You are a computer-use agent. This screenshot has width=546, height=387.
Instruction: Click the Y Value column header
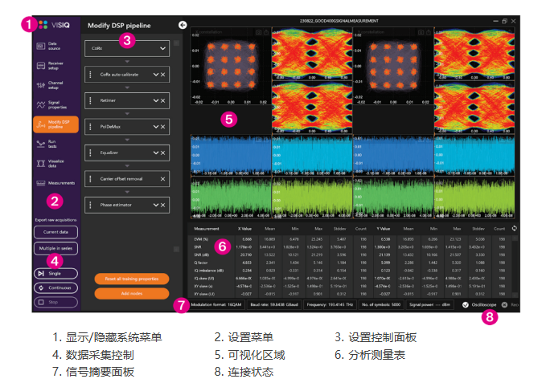pyautogui.click(x=383, y=229)
